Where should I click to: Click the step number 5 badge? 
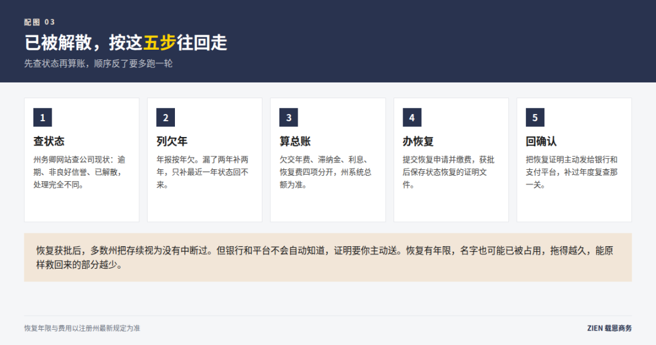(535, 118)
